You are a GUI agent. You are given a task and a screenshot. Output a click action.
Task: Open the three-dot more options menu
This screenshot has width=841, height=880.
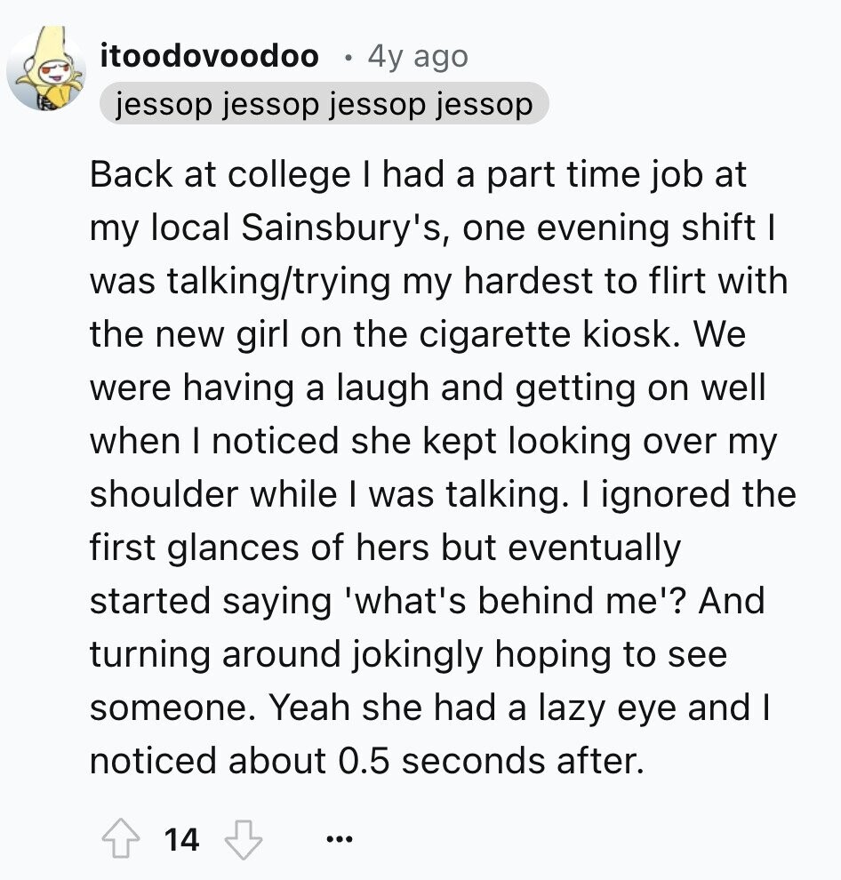(x=339, y=838)
